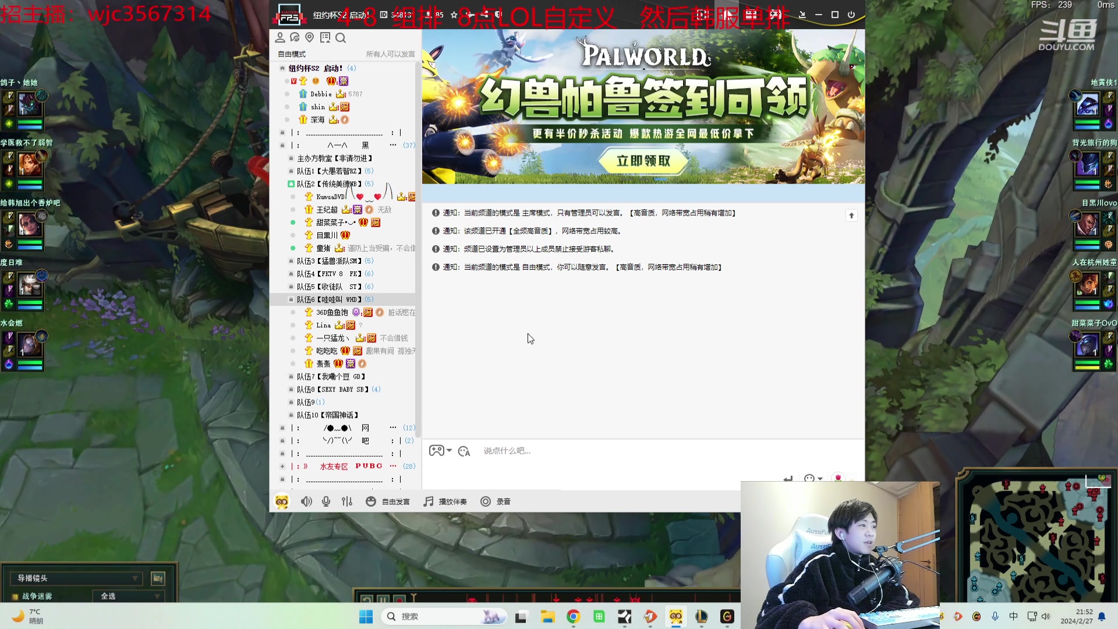
Task: Click the taskbar 搜索 search box
Action: click(x=444, y=617)
